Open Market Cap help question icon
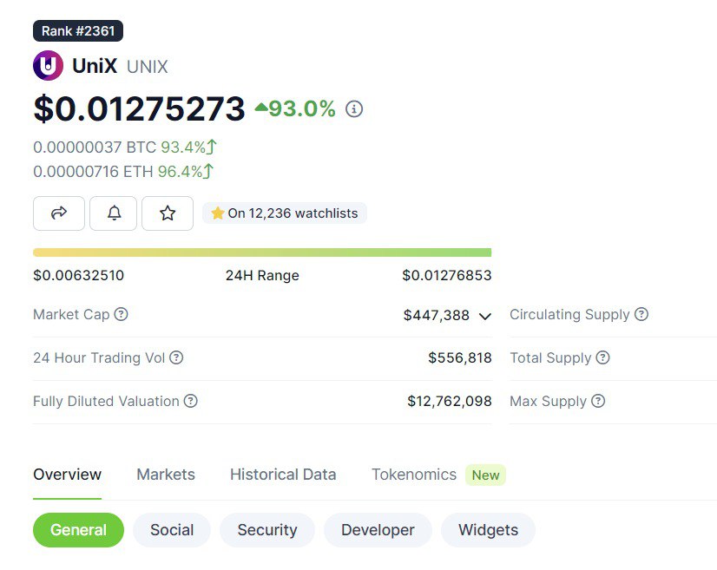Viewport: 717px width, 570px height. point(121,314)
